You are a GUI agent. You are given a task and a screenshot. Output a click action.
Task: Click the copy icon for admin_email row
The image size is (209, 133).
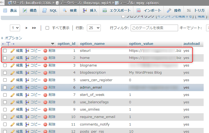pos(27,88)
